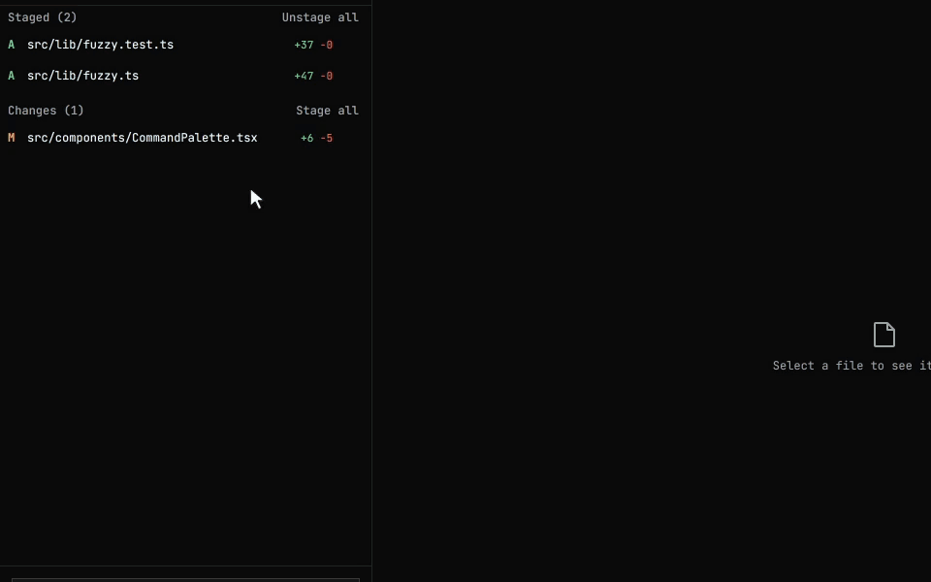Click Stage all in the Changes section

327,111
